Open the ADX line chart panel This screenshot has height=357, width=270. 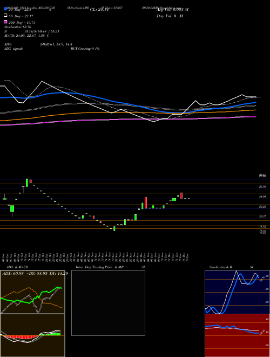click(x=32, y=292)
